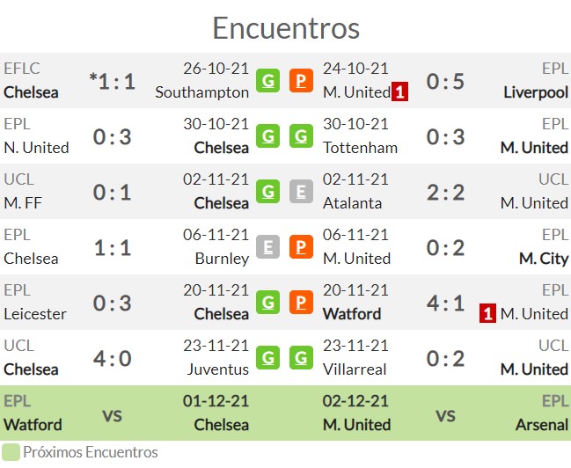
Task: Click the 2:2 Atalanta score
Action: [x=445, y=193]
